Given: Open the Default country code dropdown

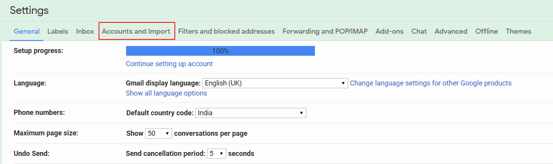Looking at the screenshot, I should pyautogui.click(x=251, y=113).
